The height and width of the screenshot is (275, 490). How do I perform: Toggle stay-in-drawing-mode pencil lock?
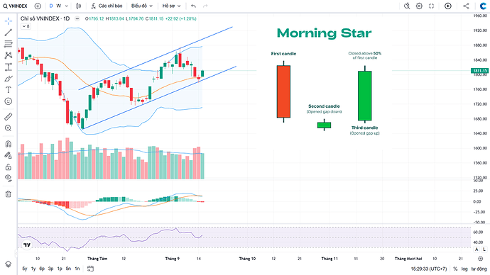pos(9,155)
